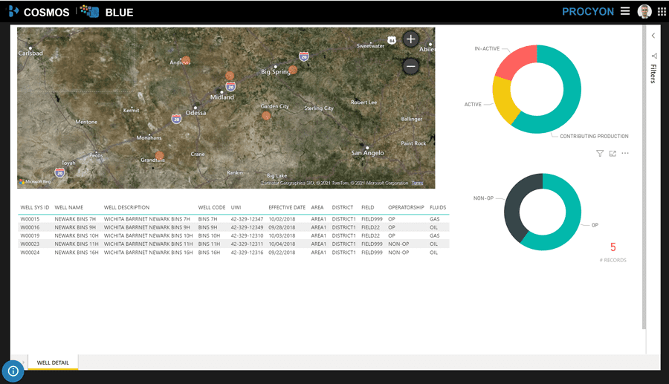Open the user profile avatar

(x=644, y=11)
